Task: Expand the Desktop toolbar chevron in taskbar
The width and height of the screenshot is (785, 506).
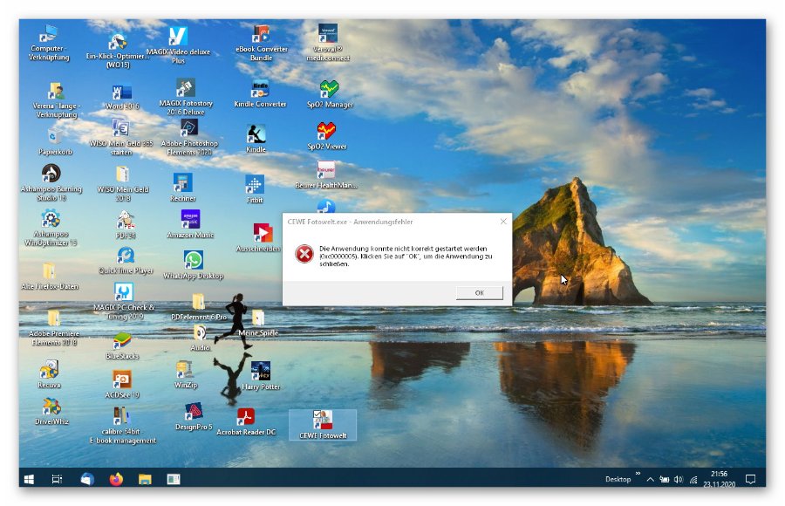Action: [x=637, y=475]
